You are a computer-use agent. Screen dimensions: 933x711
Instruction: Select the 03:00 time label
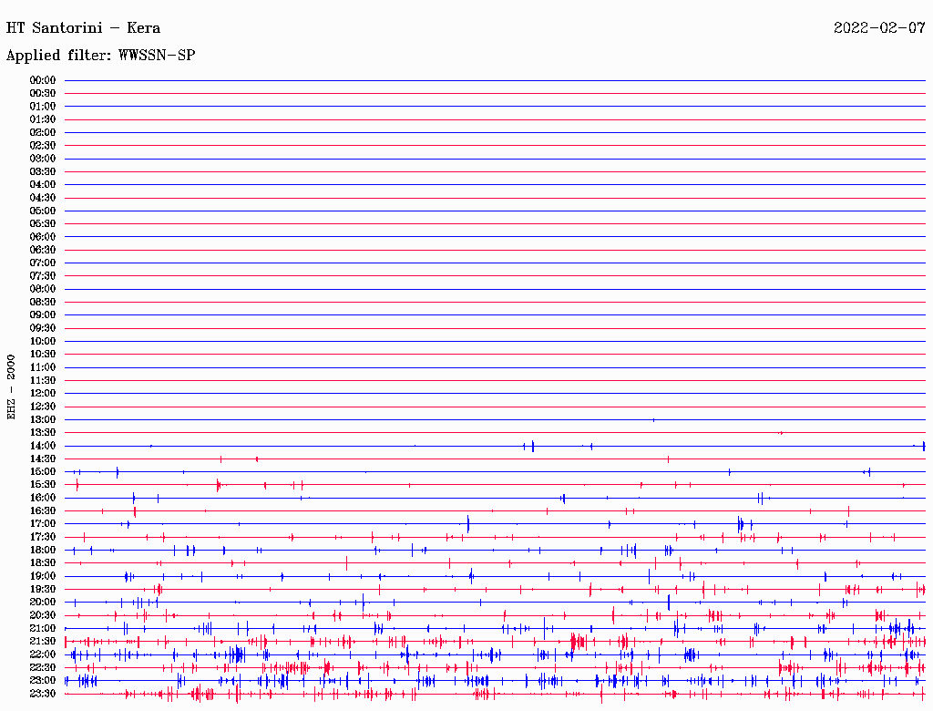click(42, 159)
